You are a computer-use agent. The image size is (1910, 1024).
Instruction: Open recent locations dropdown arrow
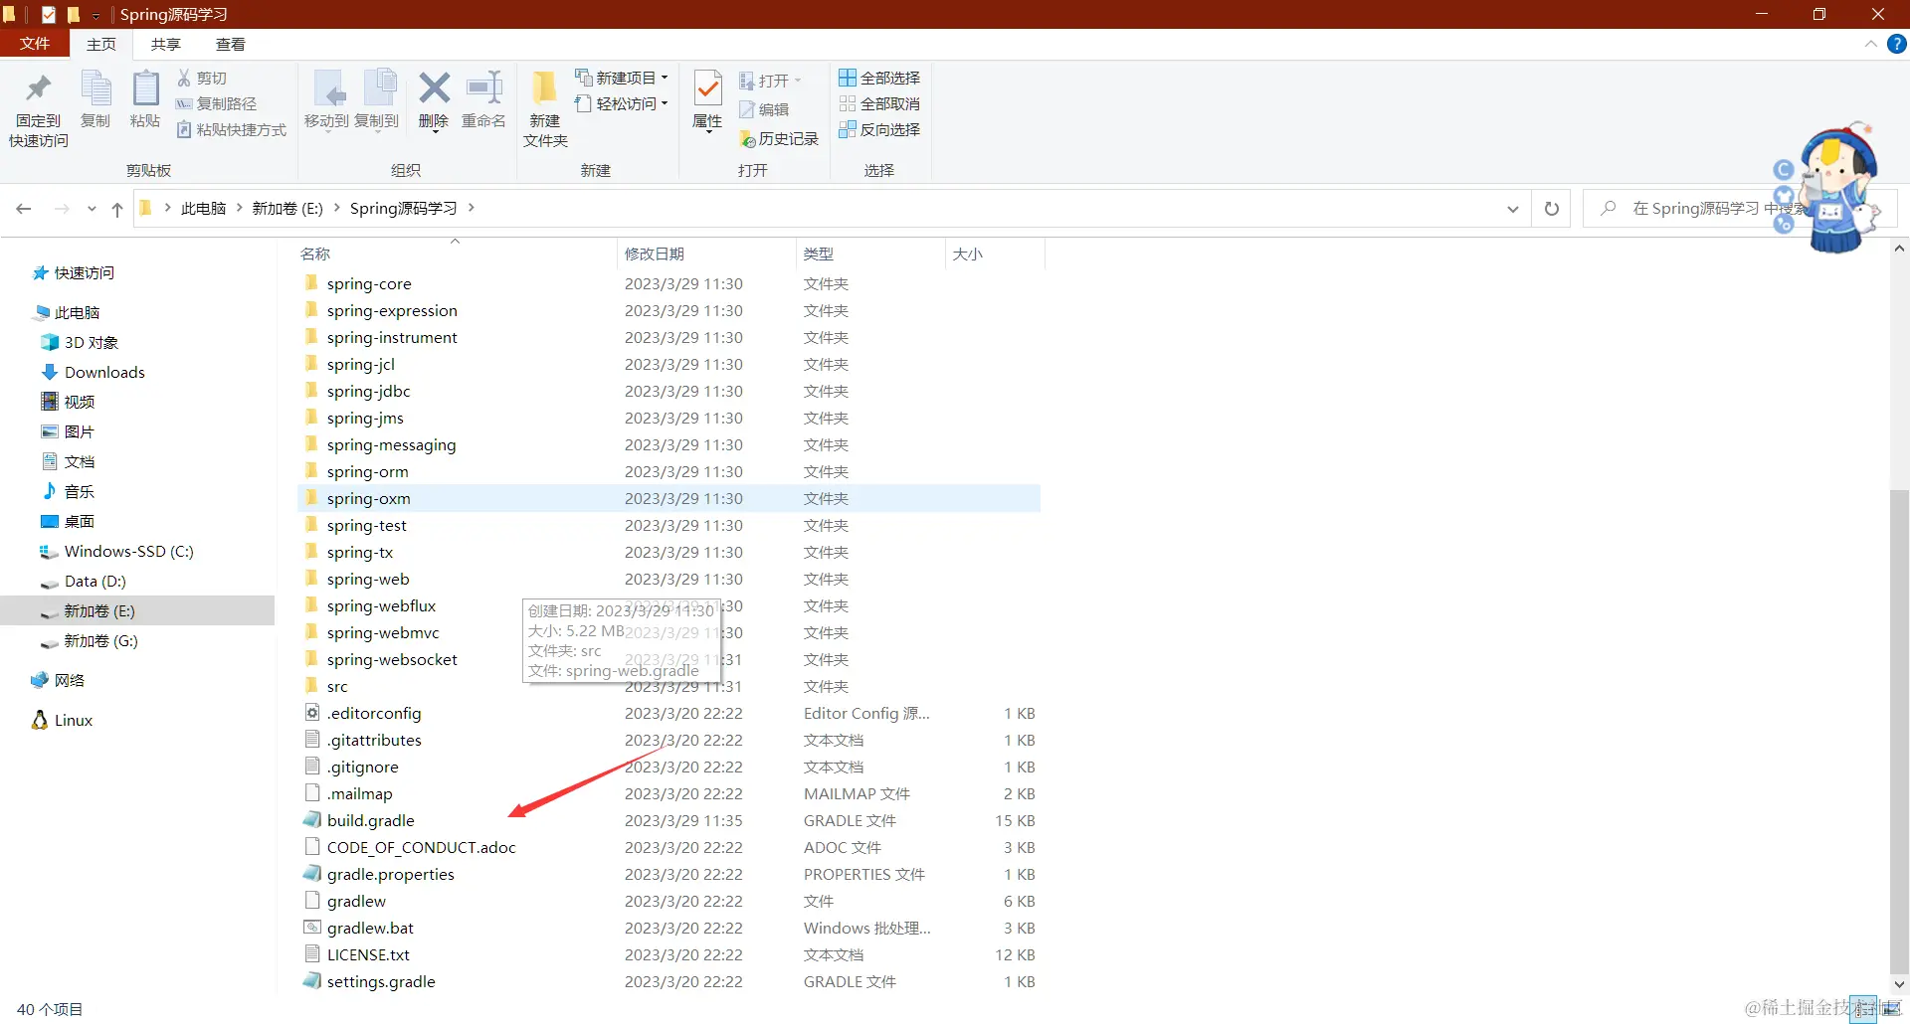pos(92,209)
